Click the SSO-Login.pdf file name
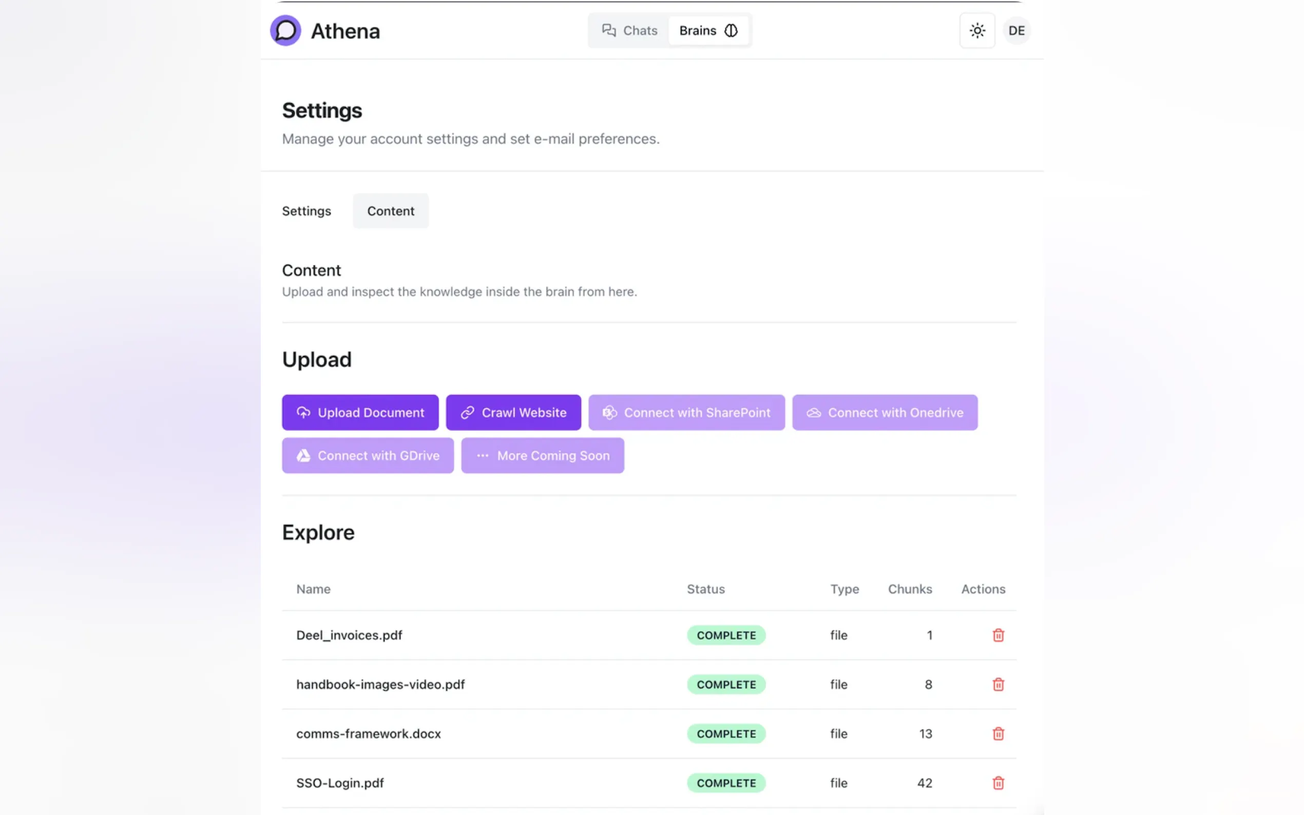 (x=340, y=783)
